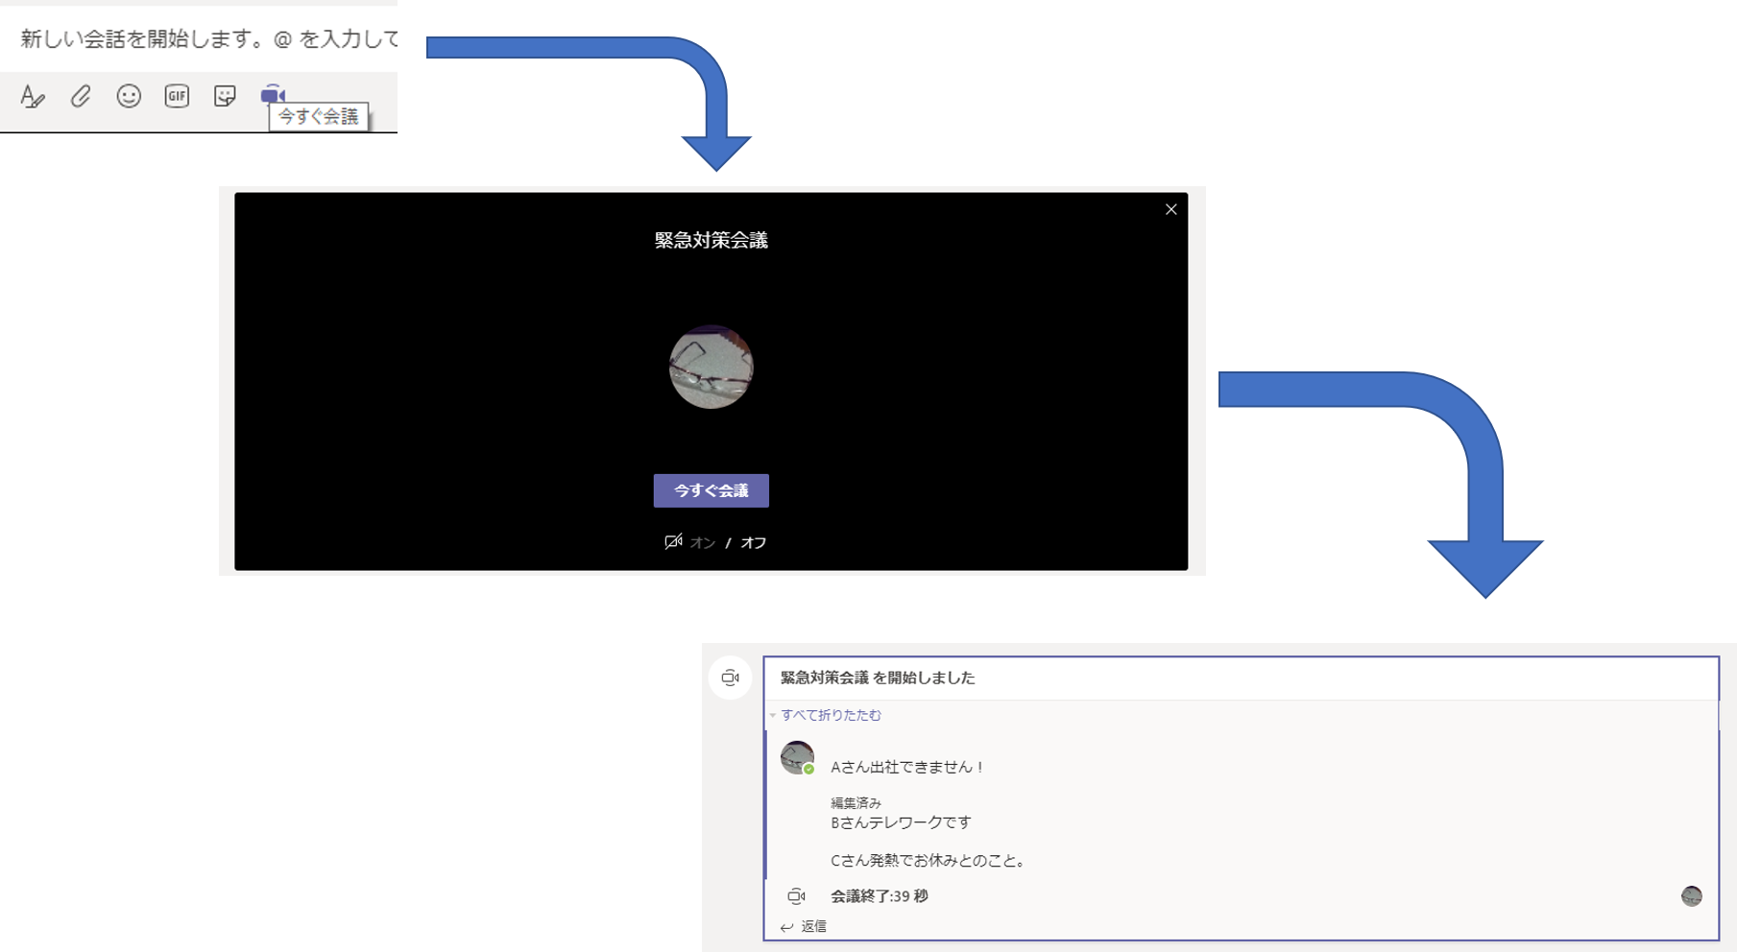Click the profile avatar in the pre-join screen
1737x952 pixels.
(x=711, y=368)
